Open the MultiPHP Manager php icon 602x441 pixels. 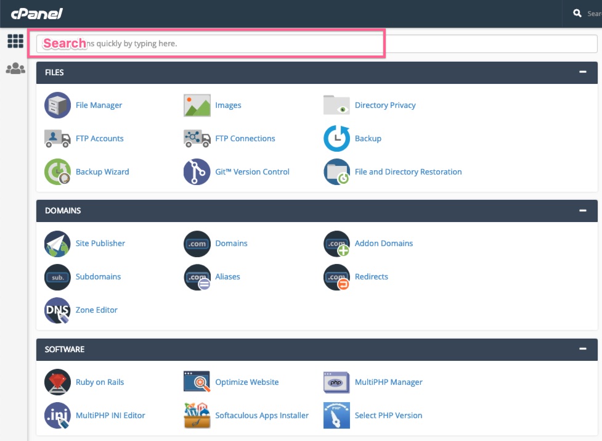point(336,382)
